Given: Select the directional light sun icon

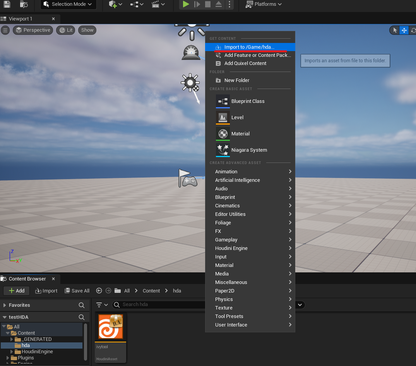Looking at the screenshot, I should pos(190,83).
